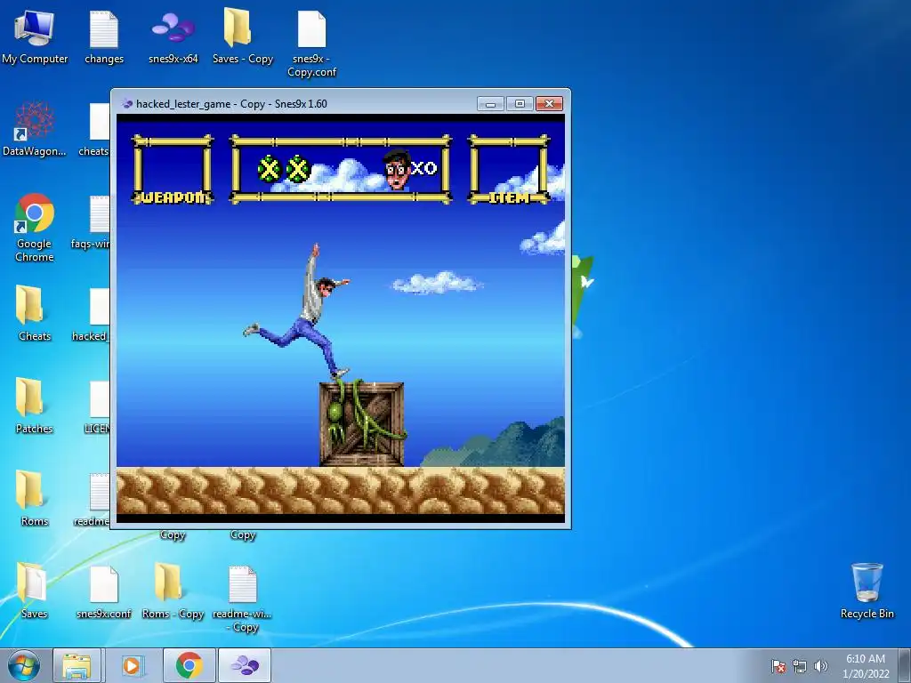
Task: Open the DataWagon shortcut icon
Action: click(x=35, y=128)
